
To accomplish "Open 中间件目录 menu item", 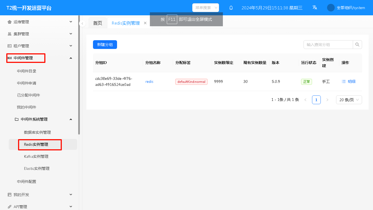I will pos(27,71).
